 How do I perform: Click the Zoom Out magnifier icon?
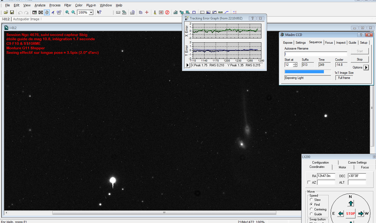point(73,12)
